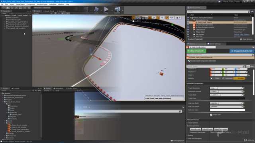
Task: Click the HDA breadcrumb search magnifier icon
Action: [x=180, y=112]
